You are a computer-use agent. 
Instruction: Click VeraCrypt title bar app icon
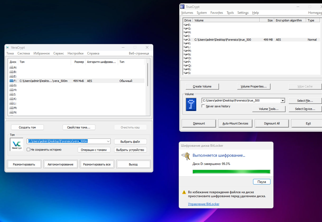click(8, 48)
